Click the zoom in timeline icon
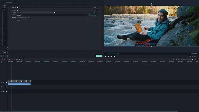The image size is (199, 112). [x=195, y=59]
